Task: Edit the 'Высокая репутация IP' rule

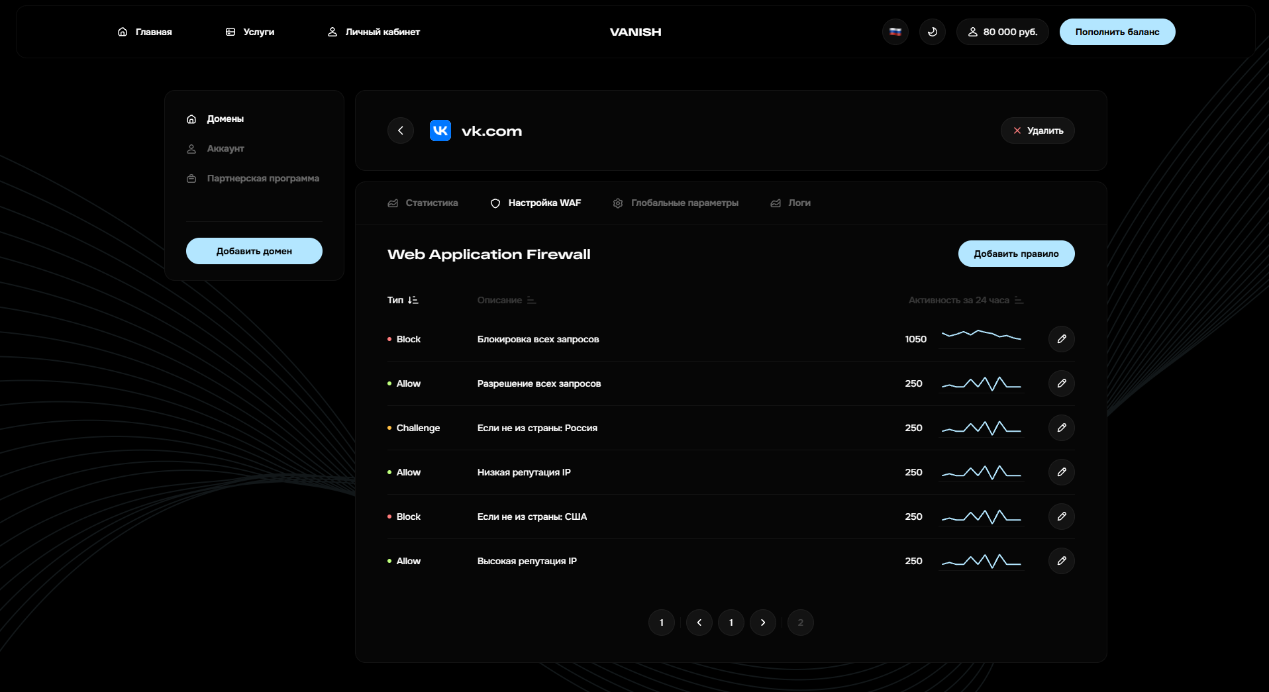Action: (1062, 561)
